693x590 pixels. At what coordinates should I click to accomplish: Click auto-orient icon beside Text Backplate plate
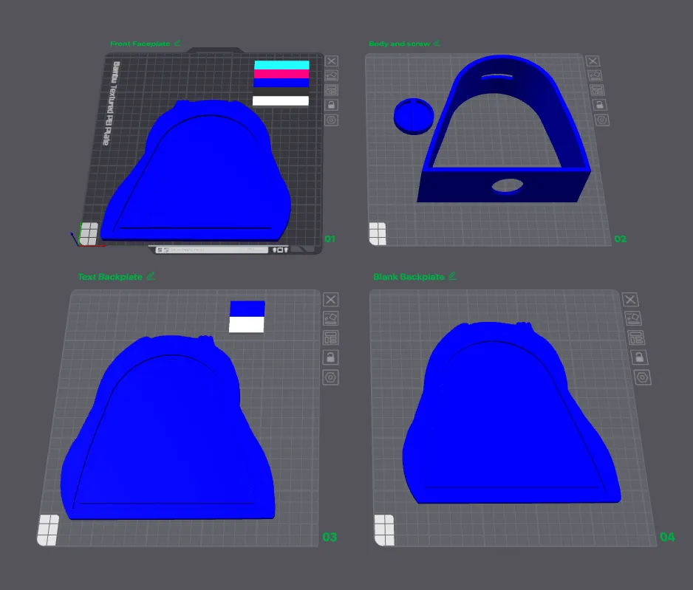(330, 318)
